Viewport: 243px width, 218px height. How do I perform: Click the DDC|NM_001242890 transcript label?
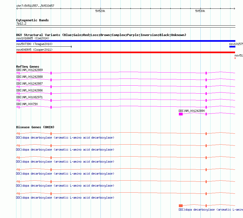click(x=192, y=111)
